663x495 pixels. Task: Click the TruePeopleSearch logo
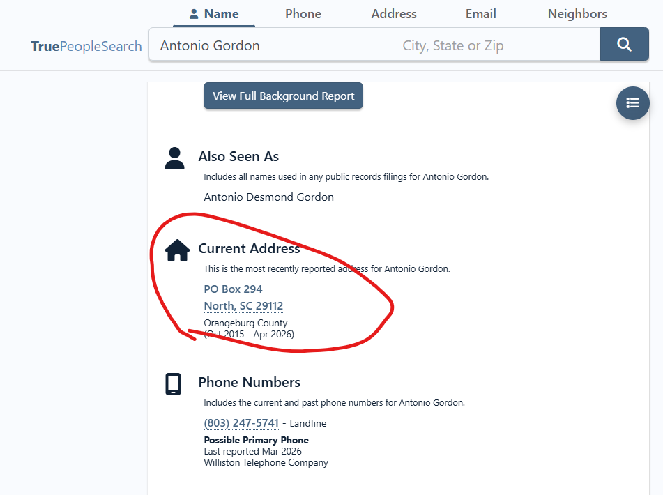point(86,46)
